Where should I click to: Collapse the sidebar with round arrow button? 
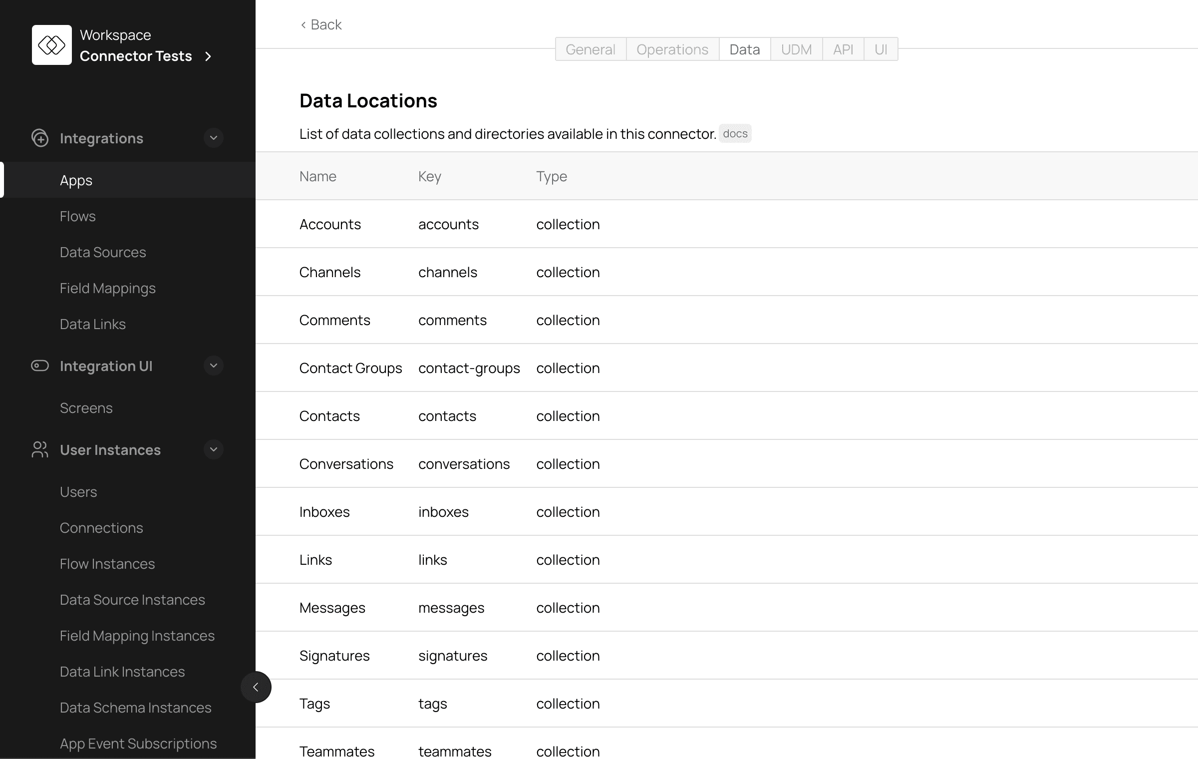coord(256,687)
